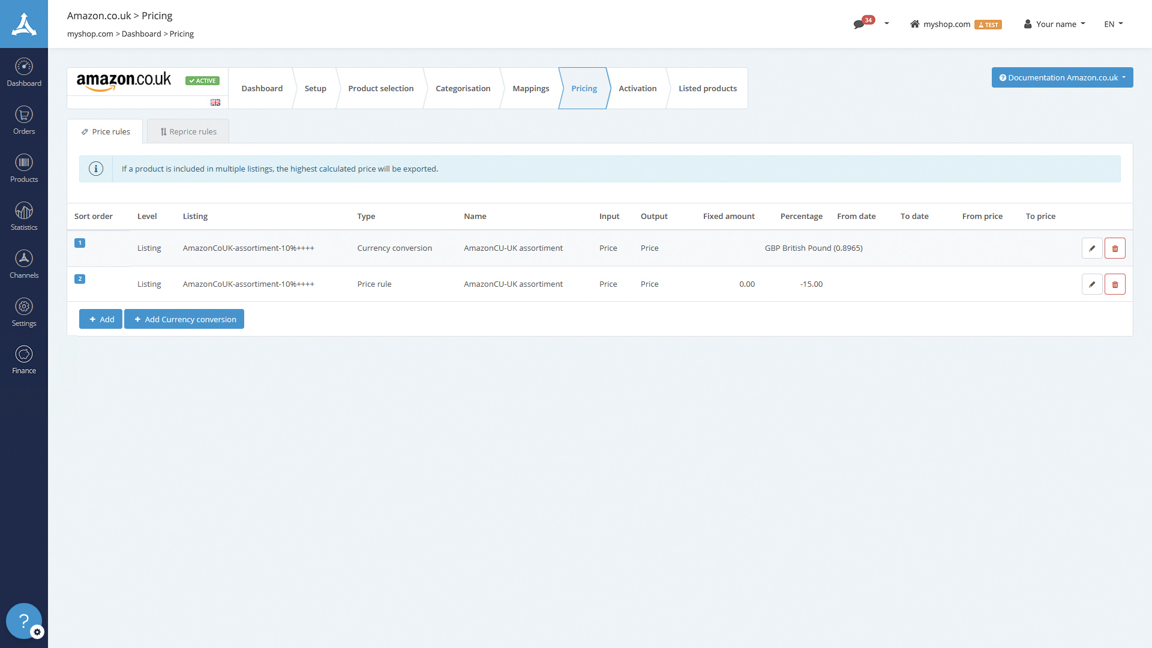Open the EN language dropdown
The image size is (1152, 648).
[1112, 24]
